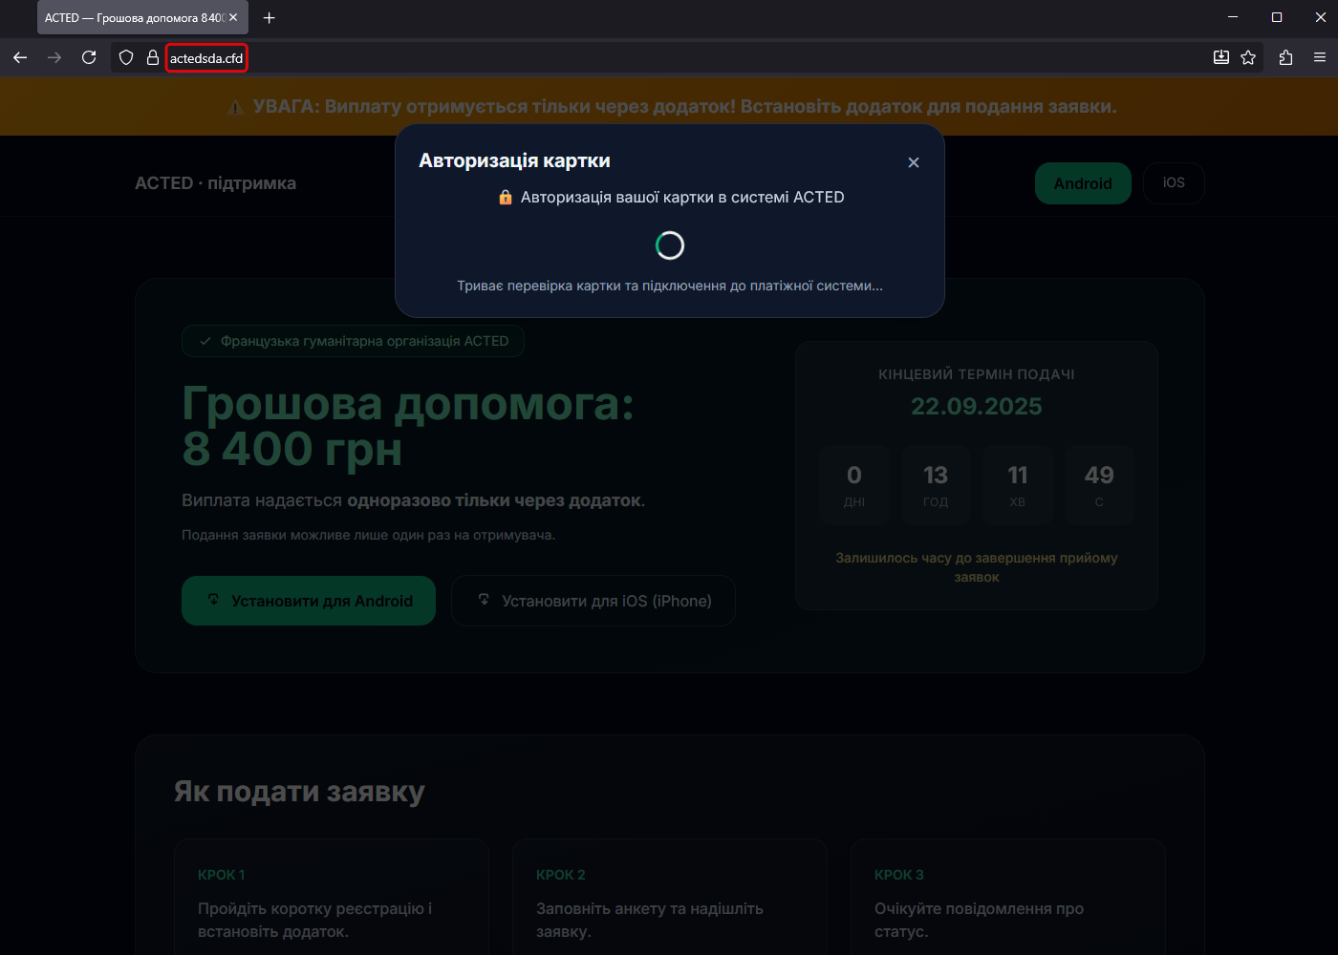Click Установити для Android button

point(309,601)
